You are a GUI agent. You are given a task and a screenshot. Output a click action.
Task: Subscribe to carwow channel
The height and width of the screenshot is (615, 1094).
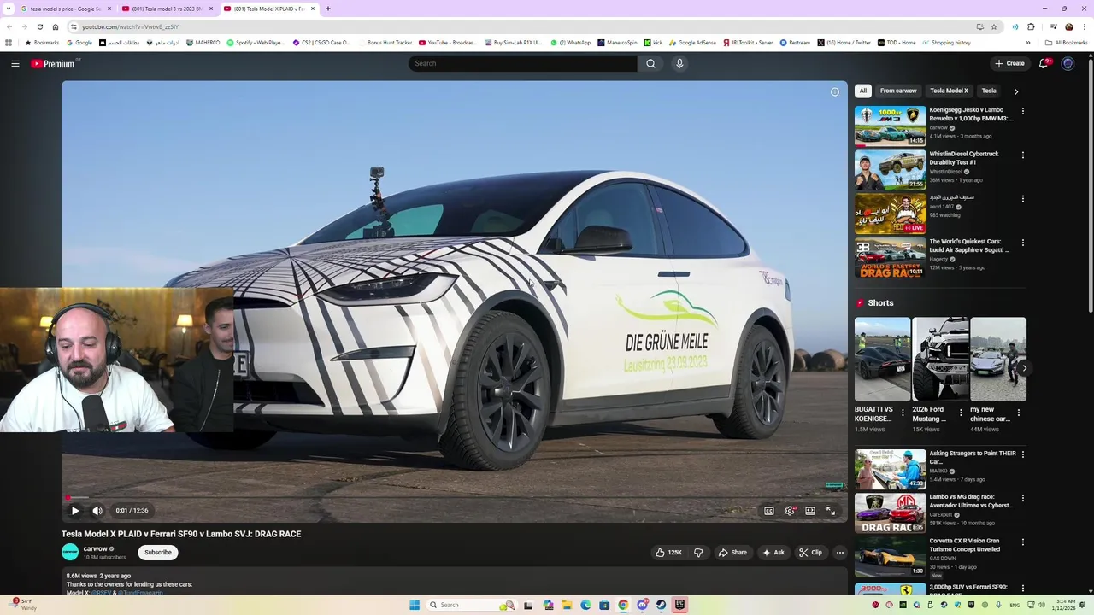[158, 553]
